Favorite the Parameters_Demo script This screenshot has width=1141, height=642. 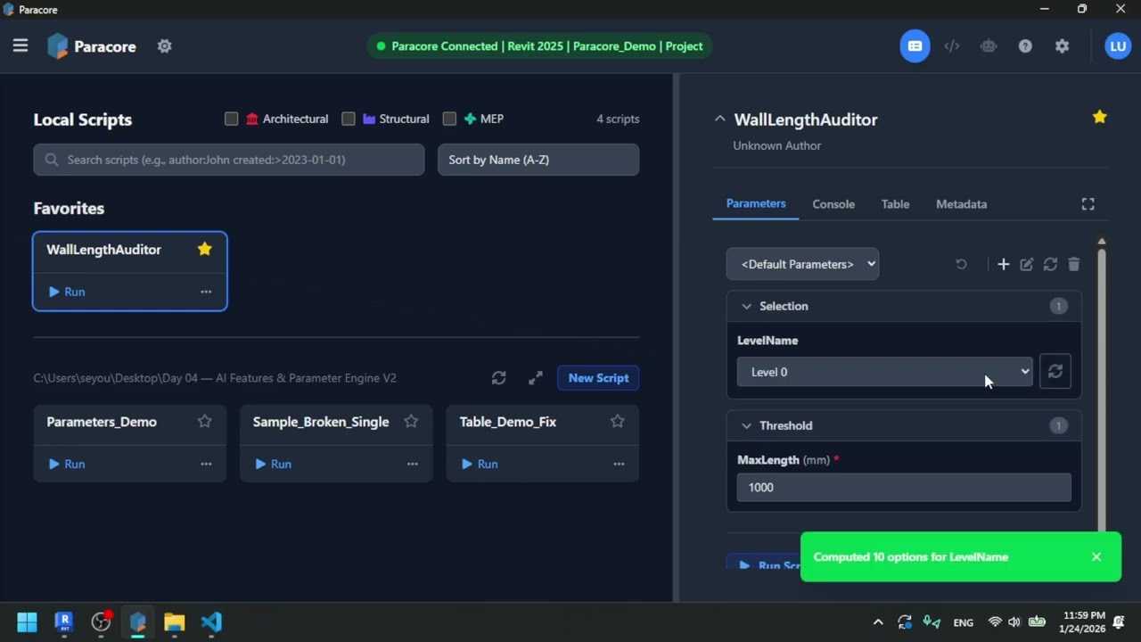tap(205, 421)
